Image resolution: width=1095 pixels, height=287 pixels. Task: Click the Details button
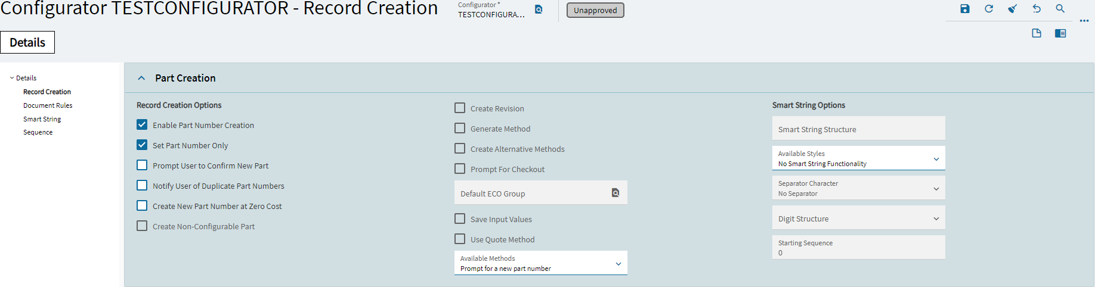pos(27,42)
